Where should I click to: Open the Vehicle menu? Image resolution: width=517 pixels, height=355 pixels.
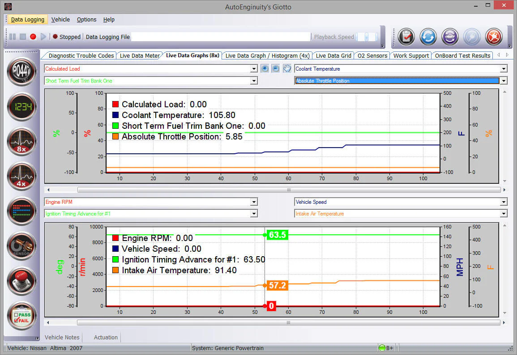pos(60,19)
